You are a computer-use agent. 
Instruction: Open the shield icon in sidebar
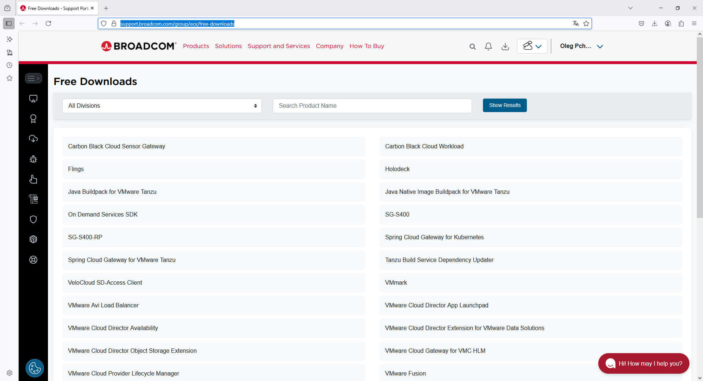[x=33, y=219]
